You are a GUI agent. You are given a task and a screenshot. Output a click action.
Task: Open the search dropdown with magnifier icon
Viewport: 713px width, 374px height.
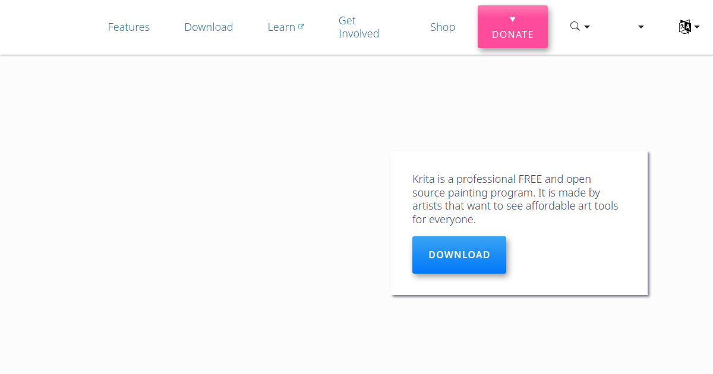coord(579,27)
